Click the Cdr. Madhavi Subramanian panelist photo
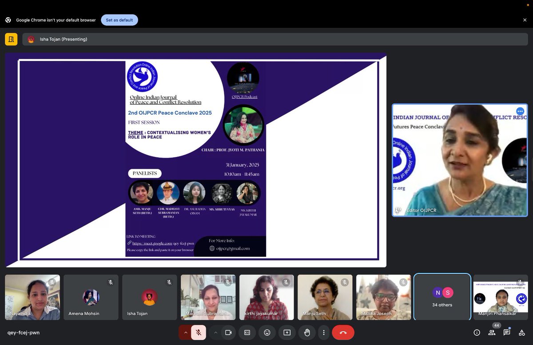The image size is (533, 345). pyautogui.click(x=168, y=193)
